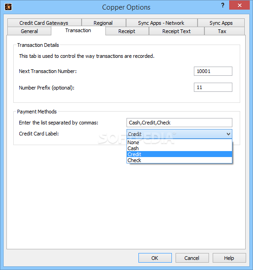This screenshot has width=253, height=270.
Task: Click the question mark help icon
Action: (x=223, y=6)
